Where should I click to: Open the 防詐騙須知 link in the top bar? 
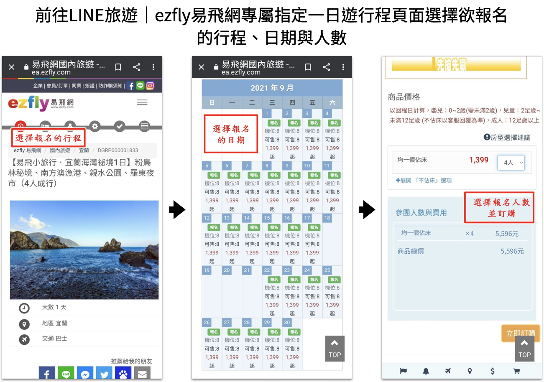tap(110, 86)
